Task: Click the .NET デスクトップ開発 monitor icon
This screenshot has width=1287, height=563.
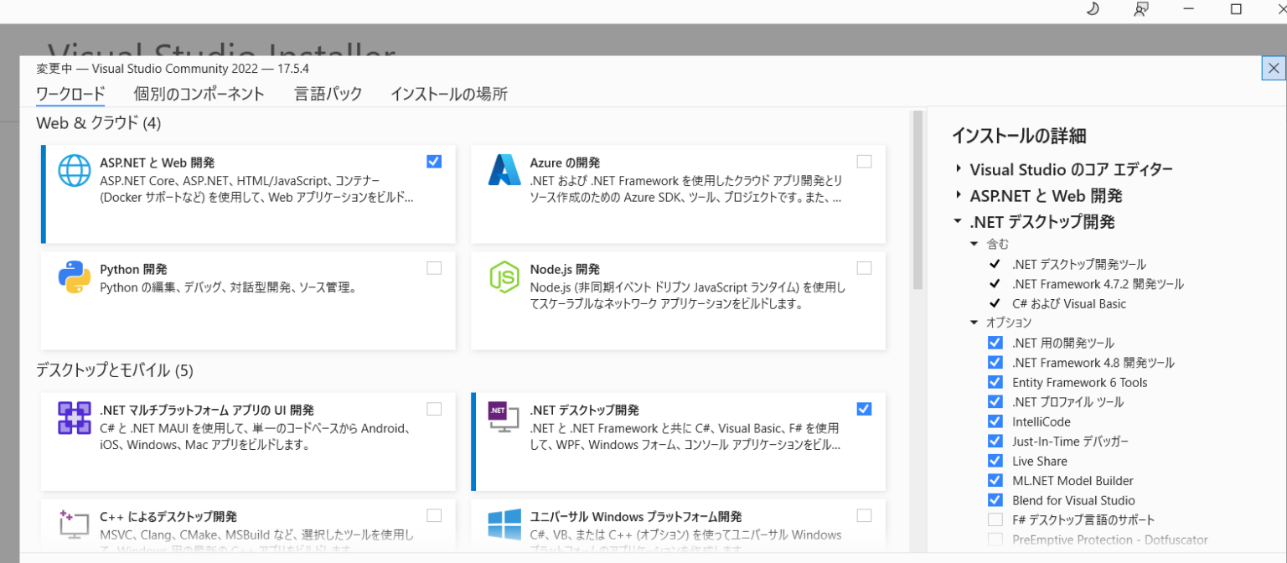Action: pyautogui.click(x=504, y=417)
